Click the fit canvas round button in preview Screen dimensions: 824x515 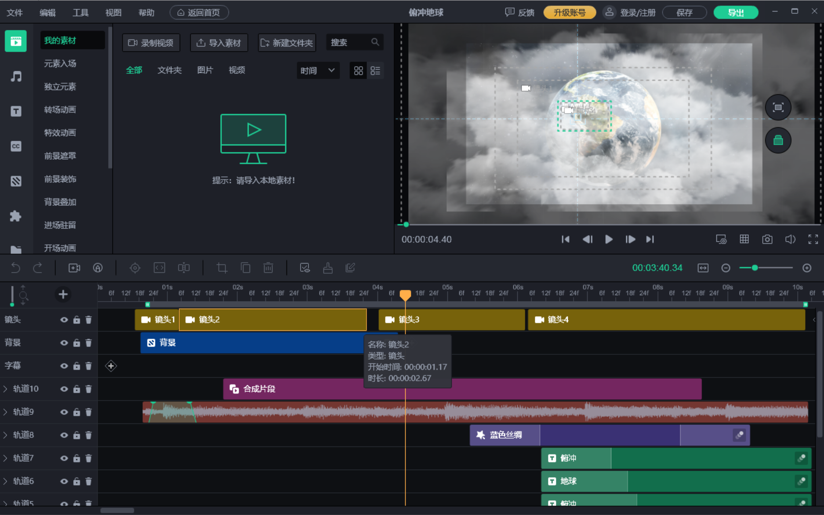point(778,107)
